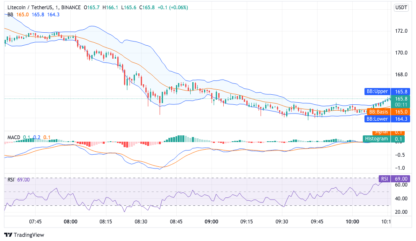
Task: Click the orange 165.0 value in BB legend
Action: coord(22,15)
